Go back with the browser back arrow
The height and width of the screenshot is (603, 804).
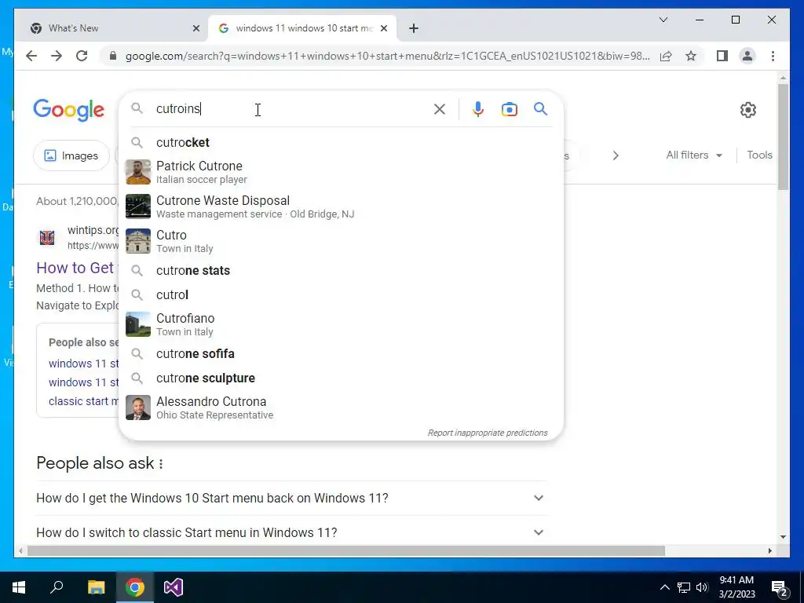click(x=31, y=56)
